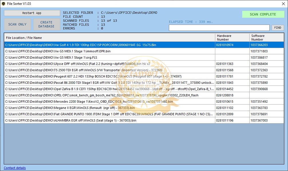
Task: Click software number 1037372782
Action: pyautogui.click(x=259, y=76)
